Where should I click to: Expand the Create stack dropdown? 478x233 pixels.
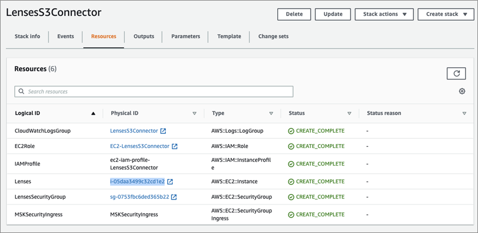(446, 14)
